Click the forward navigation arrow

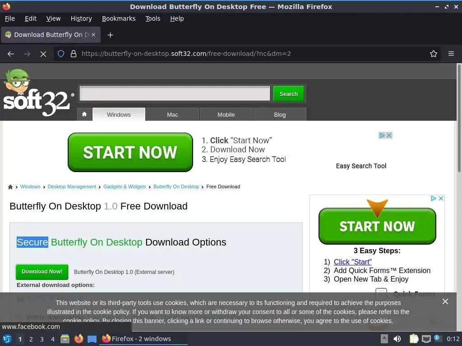(27, 54)
